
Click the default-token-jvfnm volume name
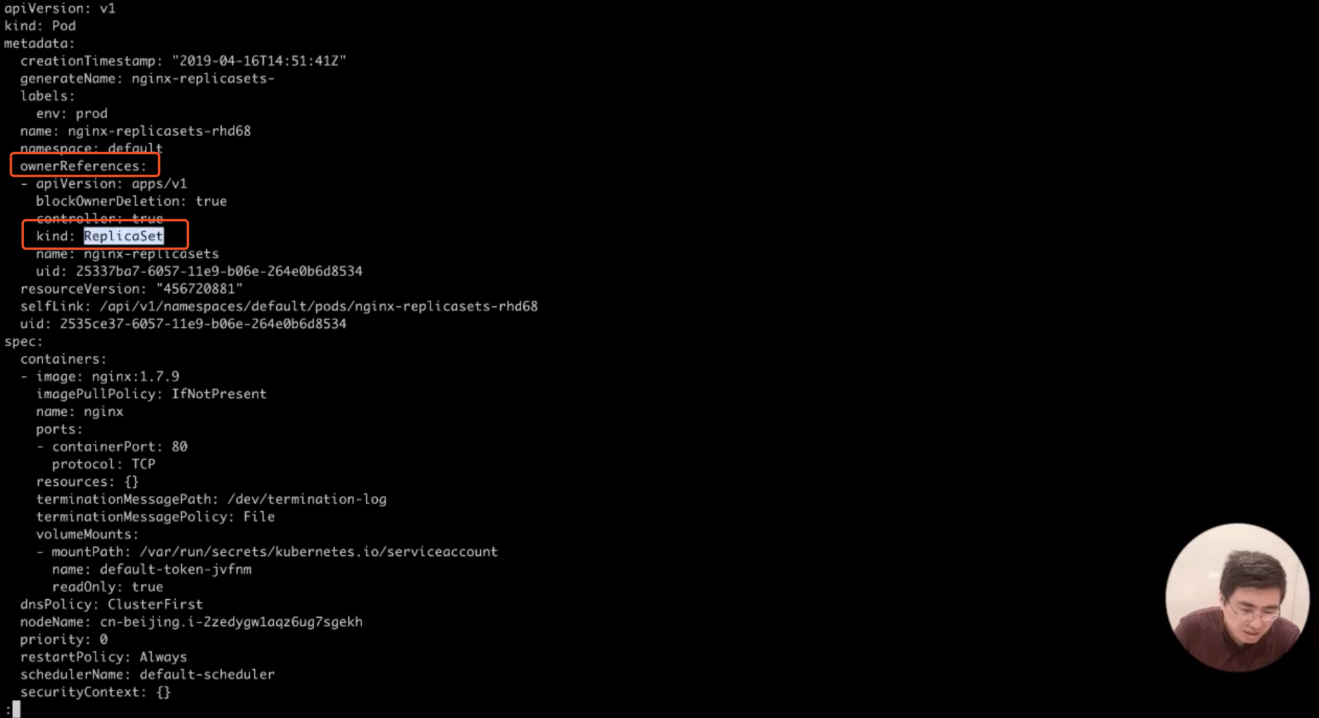[176, 570]
